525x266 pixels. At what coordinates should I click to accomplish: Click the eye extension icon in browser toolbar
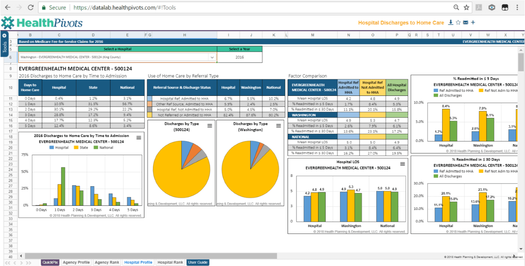(492, 7)
